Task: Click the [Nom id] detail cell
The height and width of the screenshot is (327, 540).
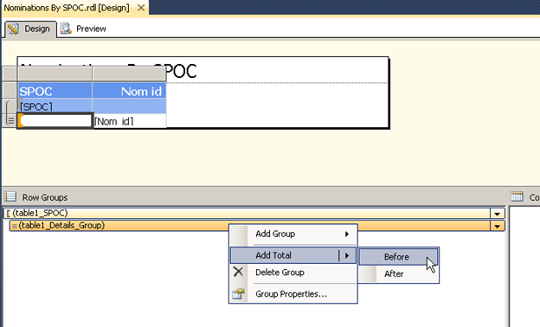Action: click(x=130, y=121)
